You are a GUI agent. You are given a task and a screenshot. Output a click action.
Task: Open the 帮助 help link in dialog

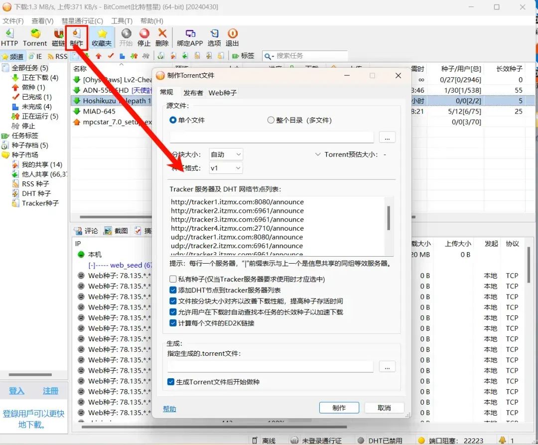(169, 409)
